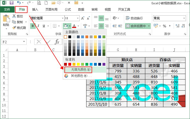The height and width of the screenshot is (119, 190).
Task: Click the insert function fx icon
Action: 57,42
